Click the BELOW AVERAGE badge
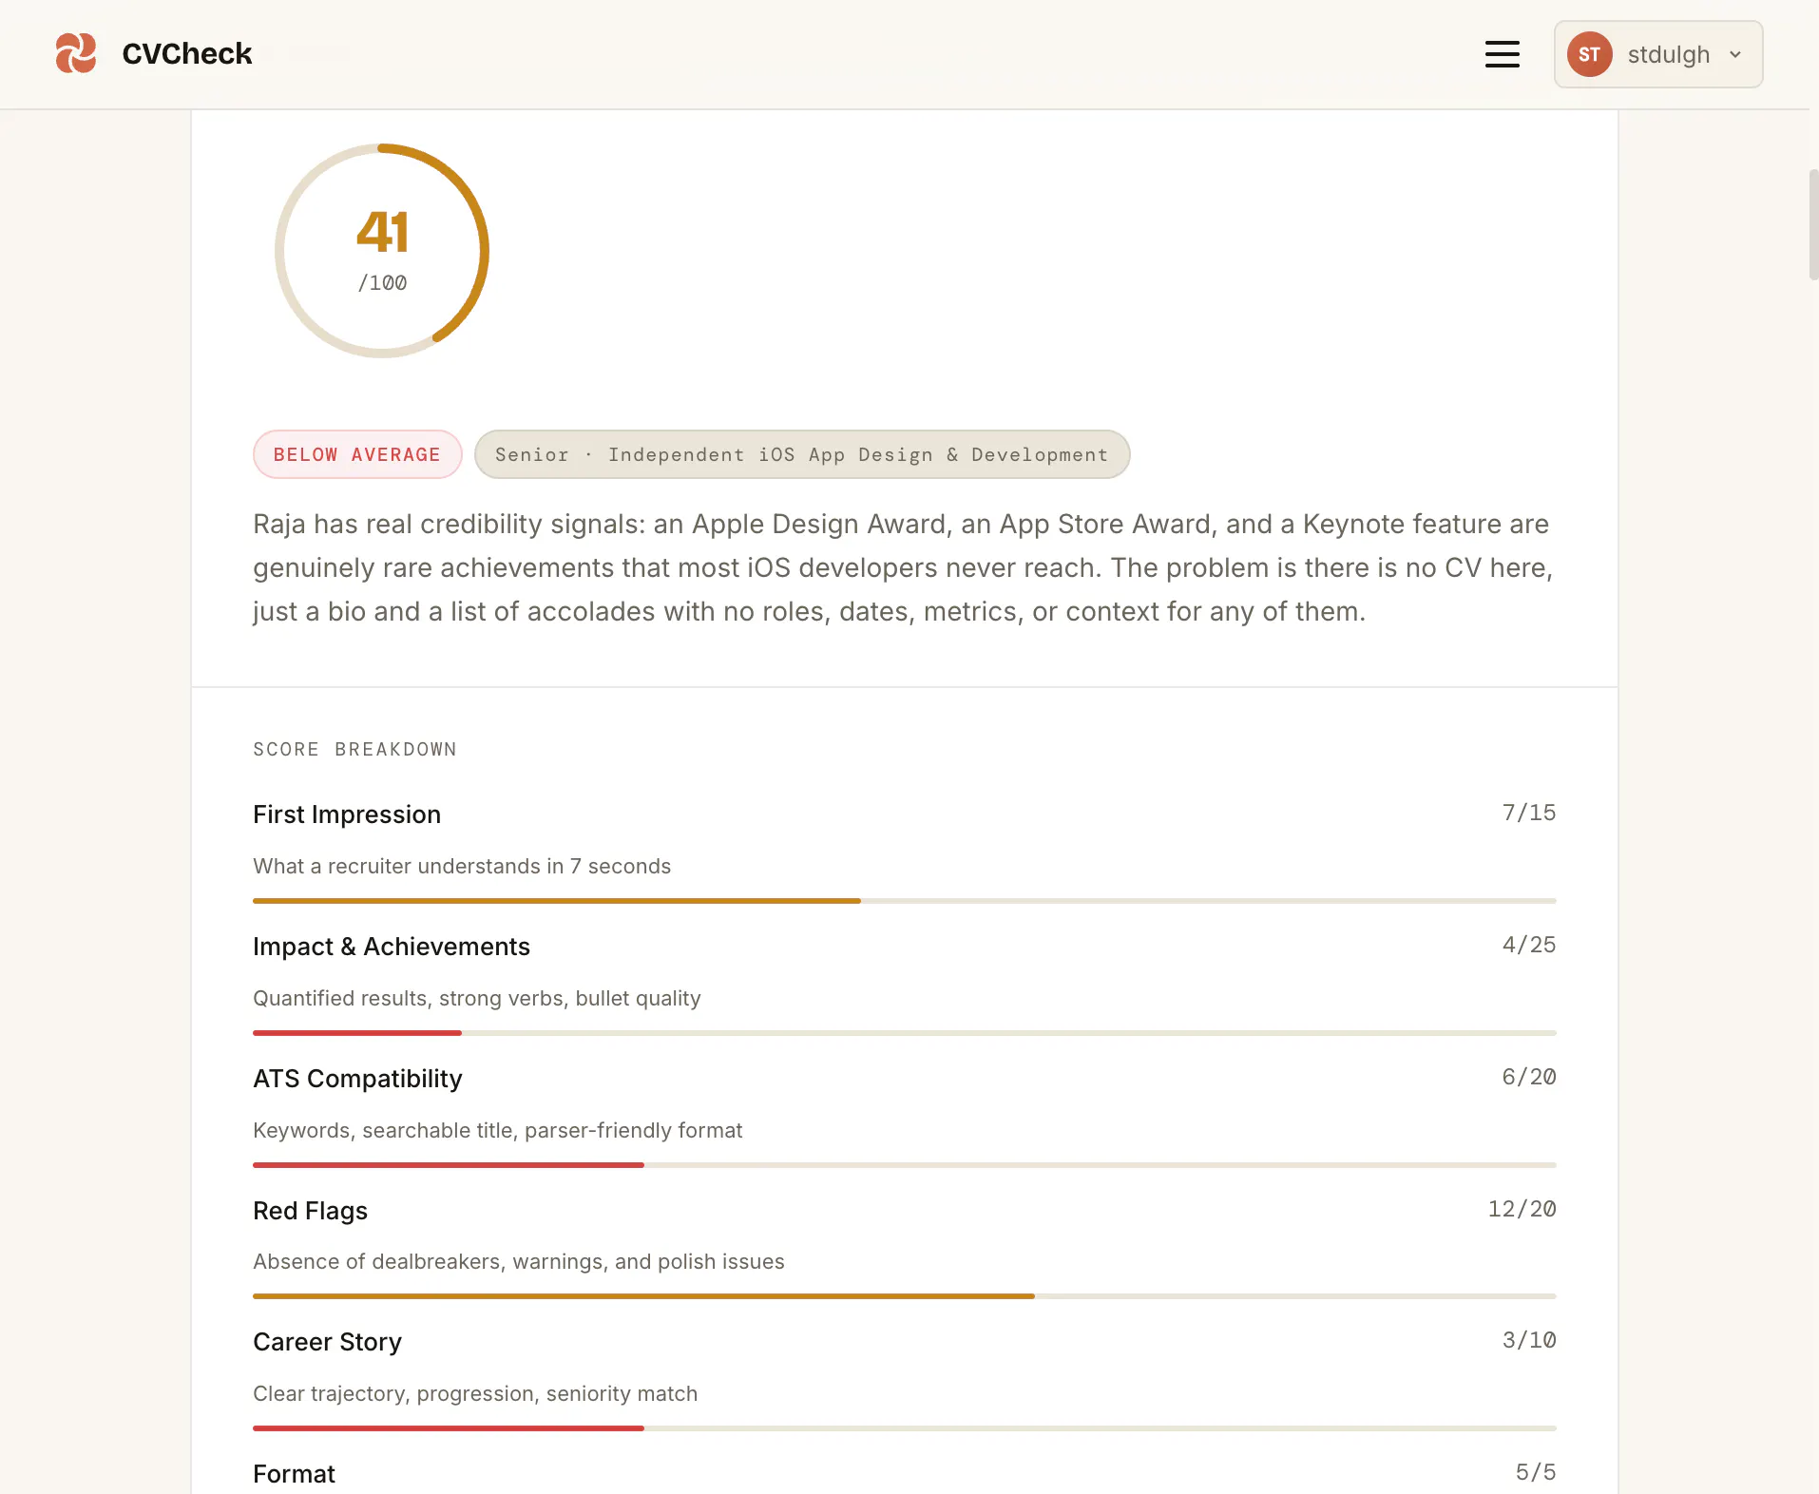Image resolution: width=1819 pixels, height=1494 pixels. point(357,454)
